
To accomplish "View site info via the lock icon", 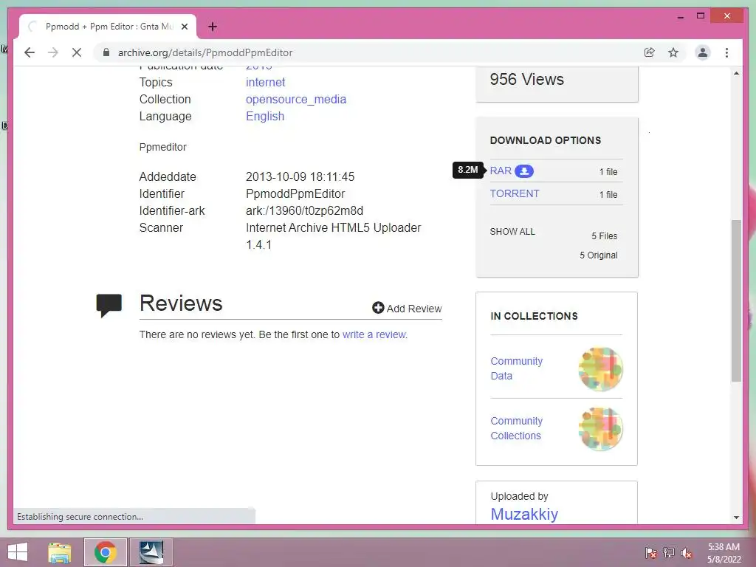I will click(106, 52).
